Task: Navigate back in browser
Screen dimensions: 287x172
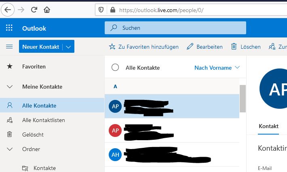Action: coord(8,9)
